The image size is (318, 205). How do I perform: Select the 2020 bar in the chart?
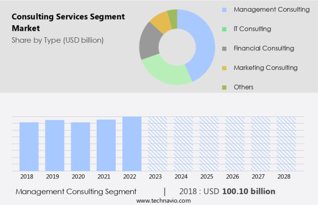[80, 146]
